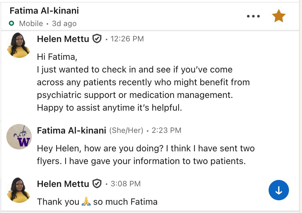Click Helen's psychiatric support check-in message
The image size is (302, 213).
(143, 82)
